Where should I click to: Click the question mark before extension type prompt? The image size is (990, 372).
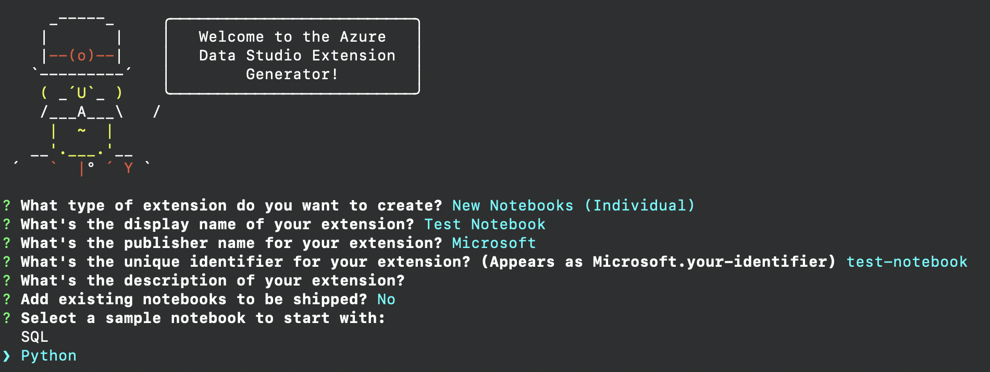[7, 205]
